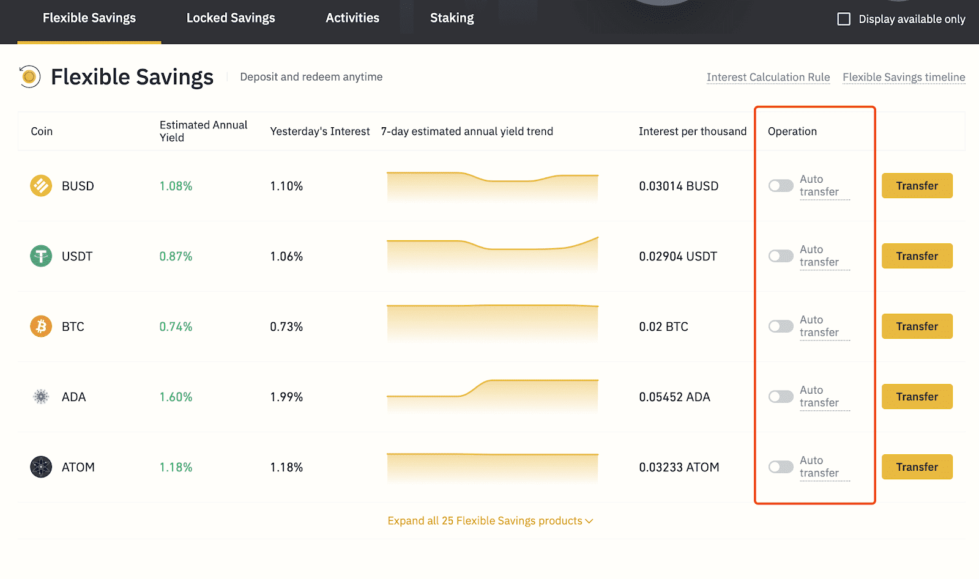Click the 1.99% yesterday's interest for ADA
The image size is (979, 579).
[x=286, y=397]
